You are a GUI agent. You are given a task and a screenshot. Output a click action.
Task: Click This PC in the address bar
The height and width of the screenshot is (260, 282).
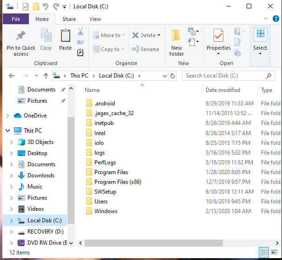[79, 76]
